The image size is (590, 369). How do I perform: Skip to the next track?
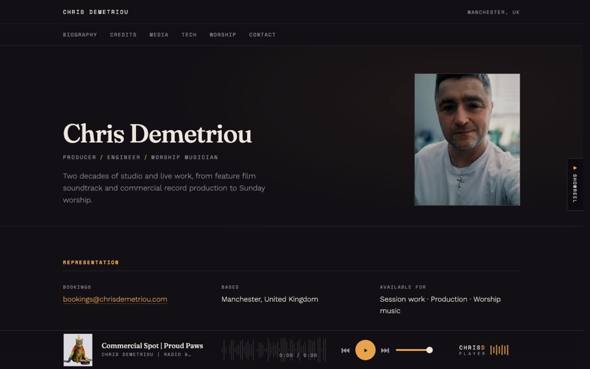tap(385, 350)
